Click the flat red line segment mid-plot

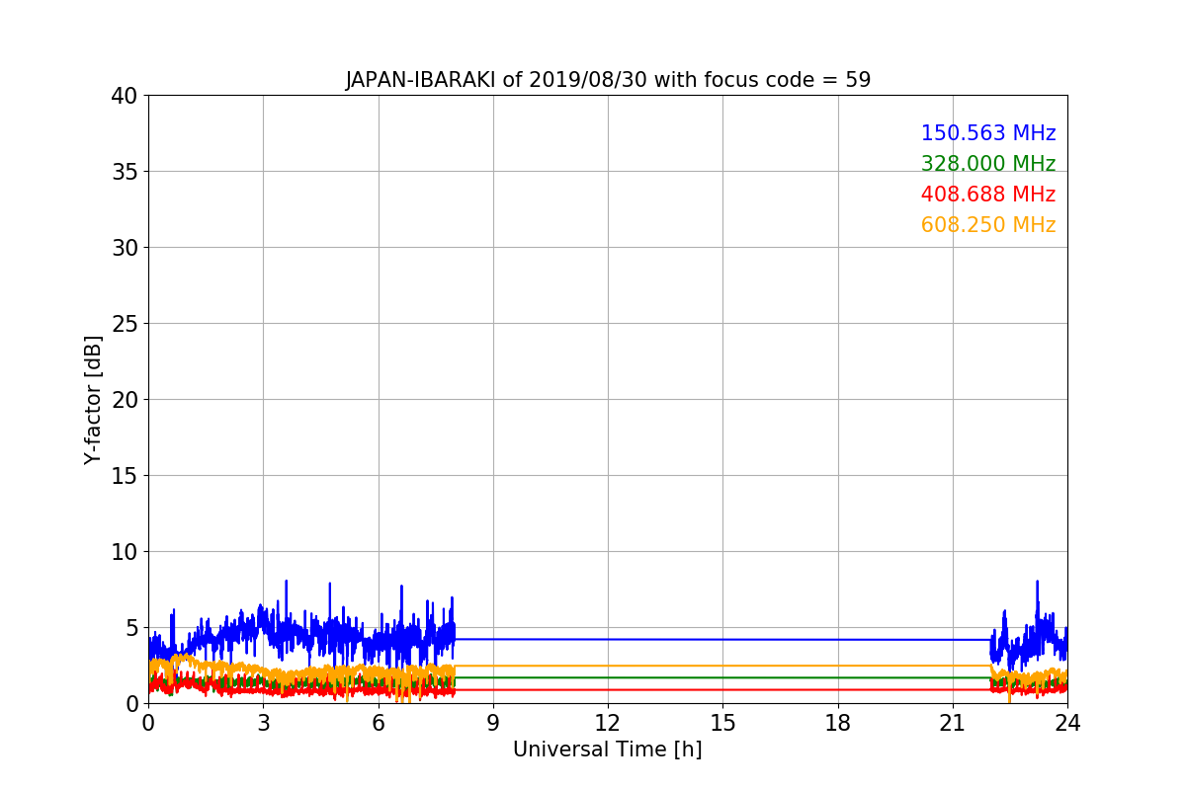[722, 689]
